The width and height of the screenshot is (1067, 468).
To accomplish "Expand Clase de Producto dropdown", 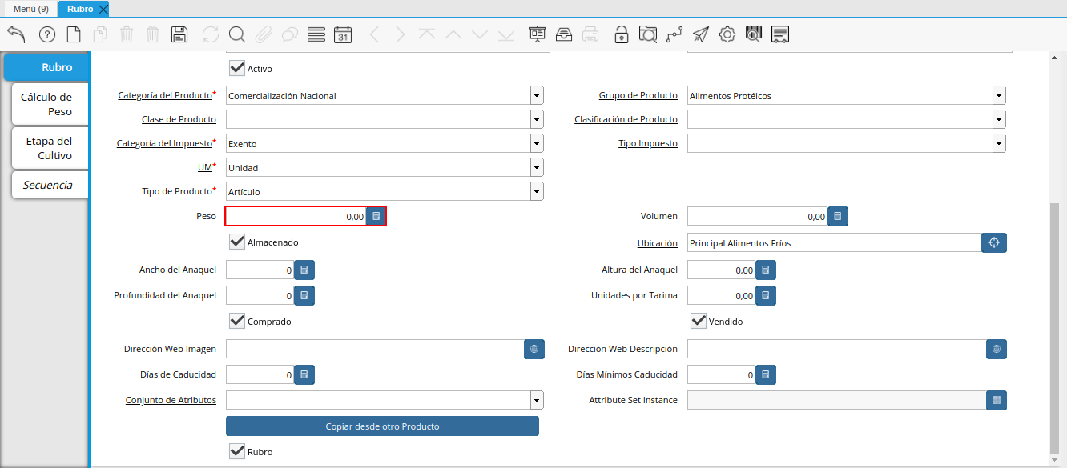I will (x=537, y=120).
